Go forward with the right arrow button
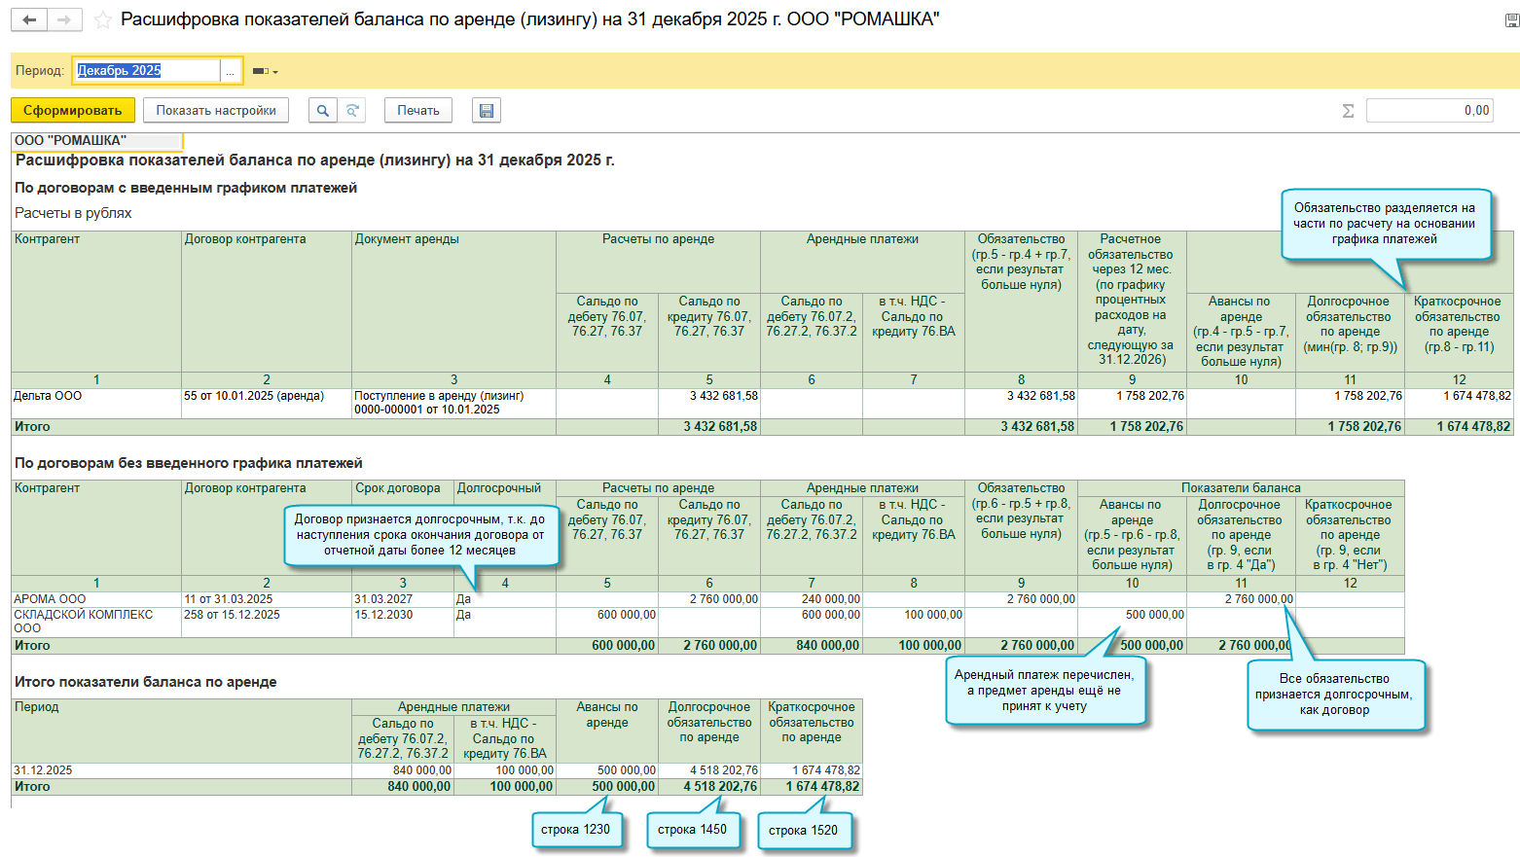This screenshot has width=1520, height=857. click(x=64, y=19)
